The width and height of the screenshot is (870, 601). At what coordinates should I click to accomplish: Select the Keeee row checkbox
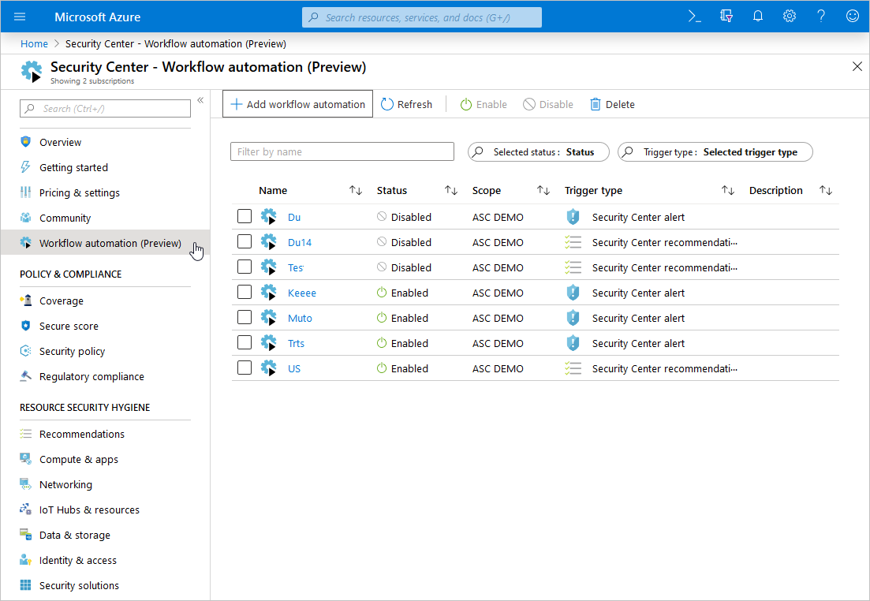245,292
